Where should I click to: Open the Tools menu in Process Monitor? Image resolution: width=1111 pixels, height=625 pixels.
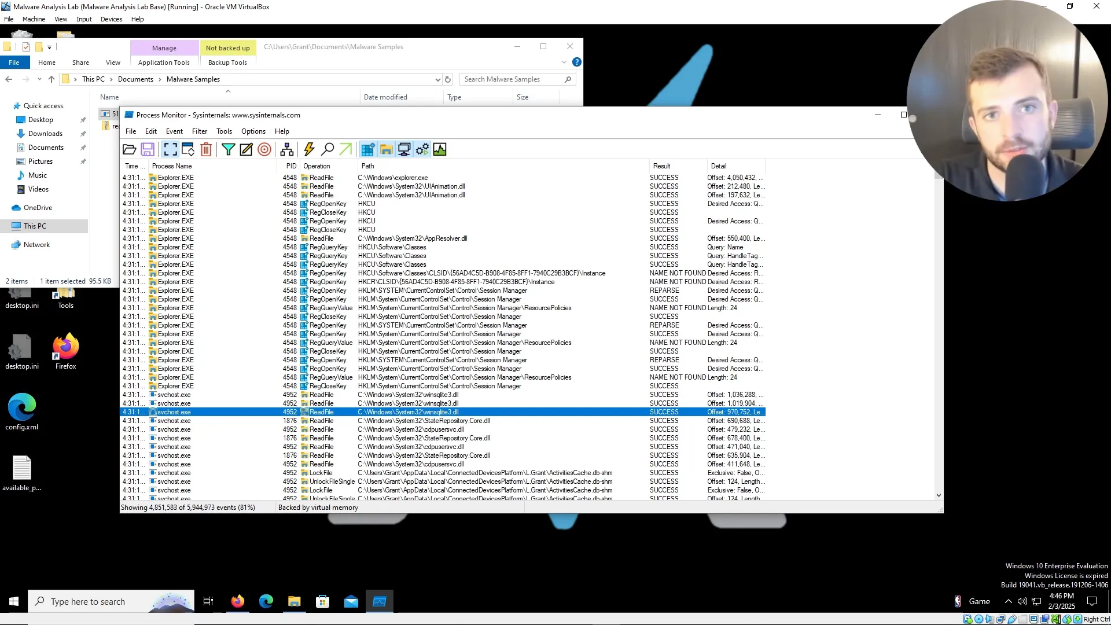coord(224,131)
